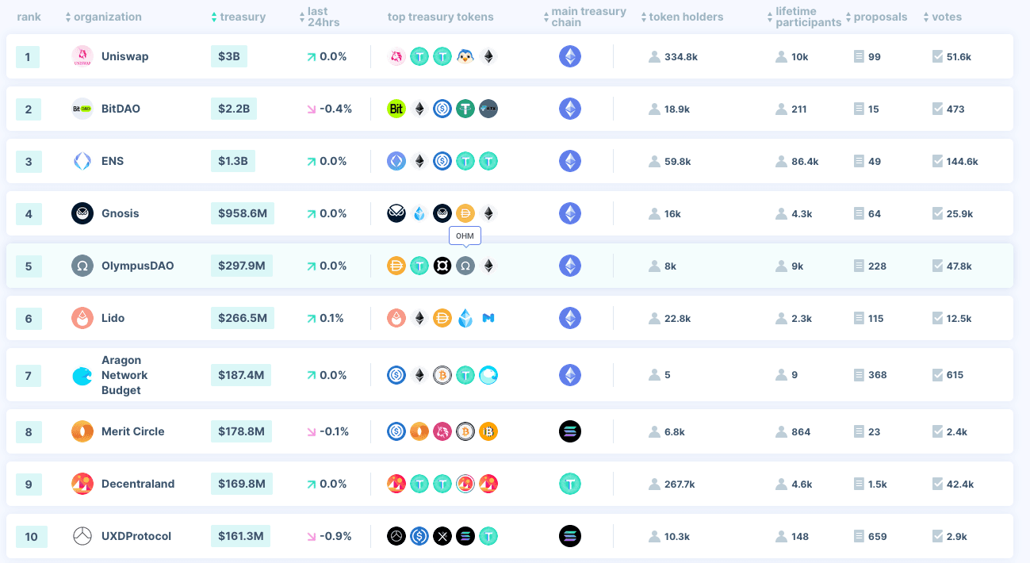The height and width of the screenshot is (563, 1030).
Task: Click the UXDProtocol logo icon
Action: click(x=82, y=536)
